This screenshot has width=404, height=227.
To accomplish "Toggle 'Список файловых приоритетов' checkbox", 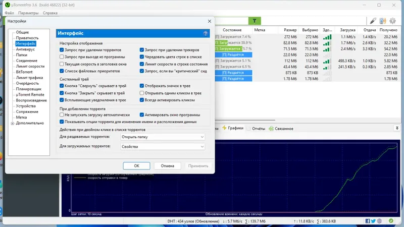I will tap(62, 71).
